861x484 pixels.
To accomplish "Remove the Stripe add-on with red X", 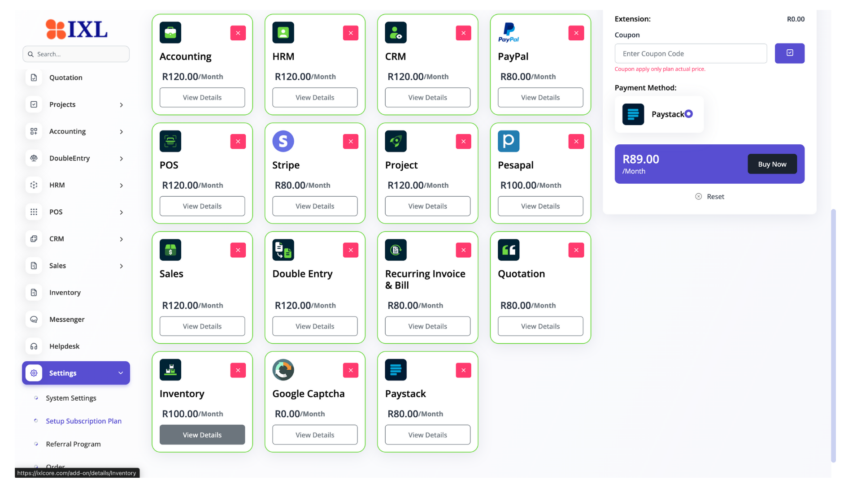I will tap(351, 142).
